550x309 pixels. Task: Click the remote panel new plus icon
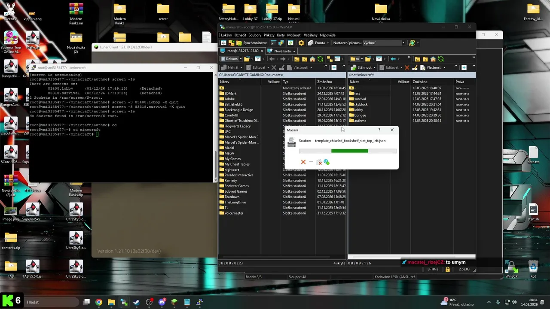(x=464, y=67)
